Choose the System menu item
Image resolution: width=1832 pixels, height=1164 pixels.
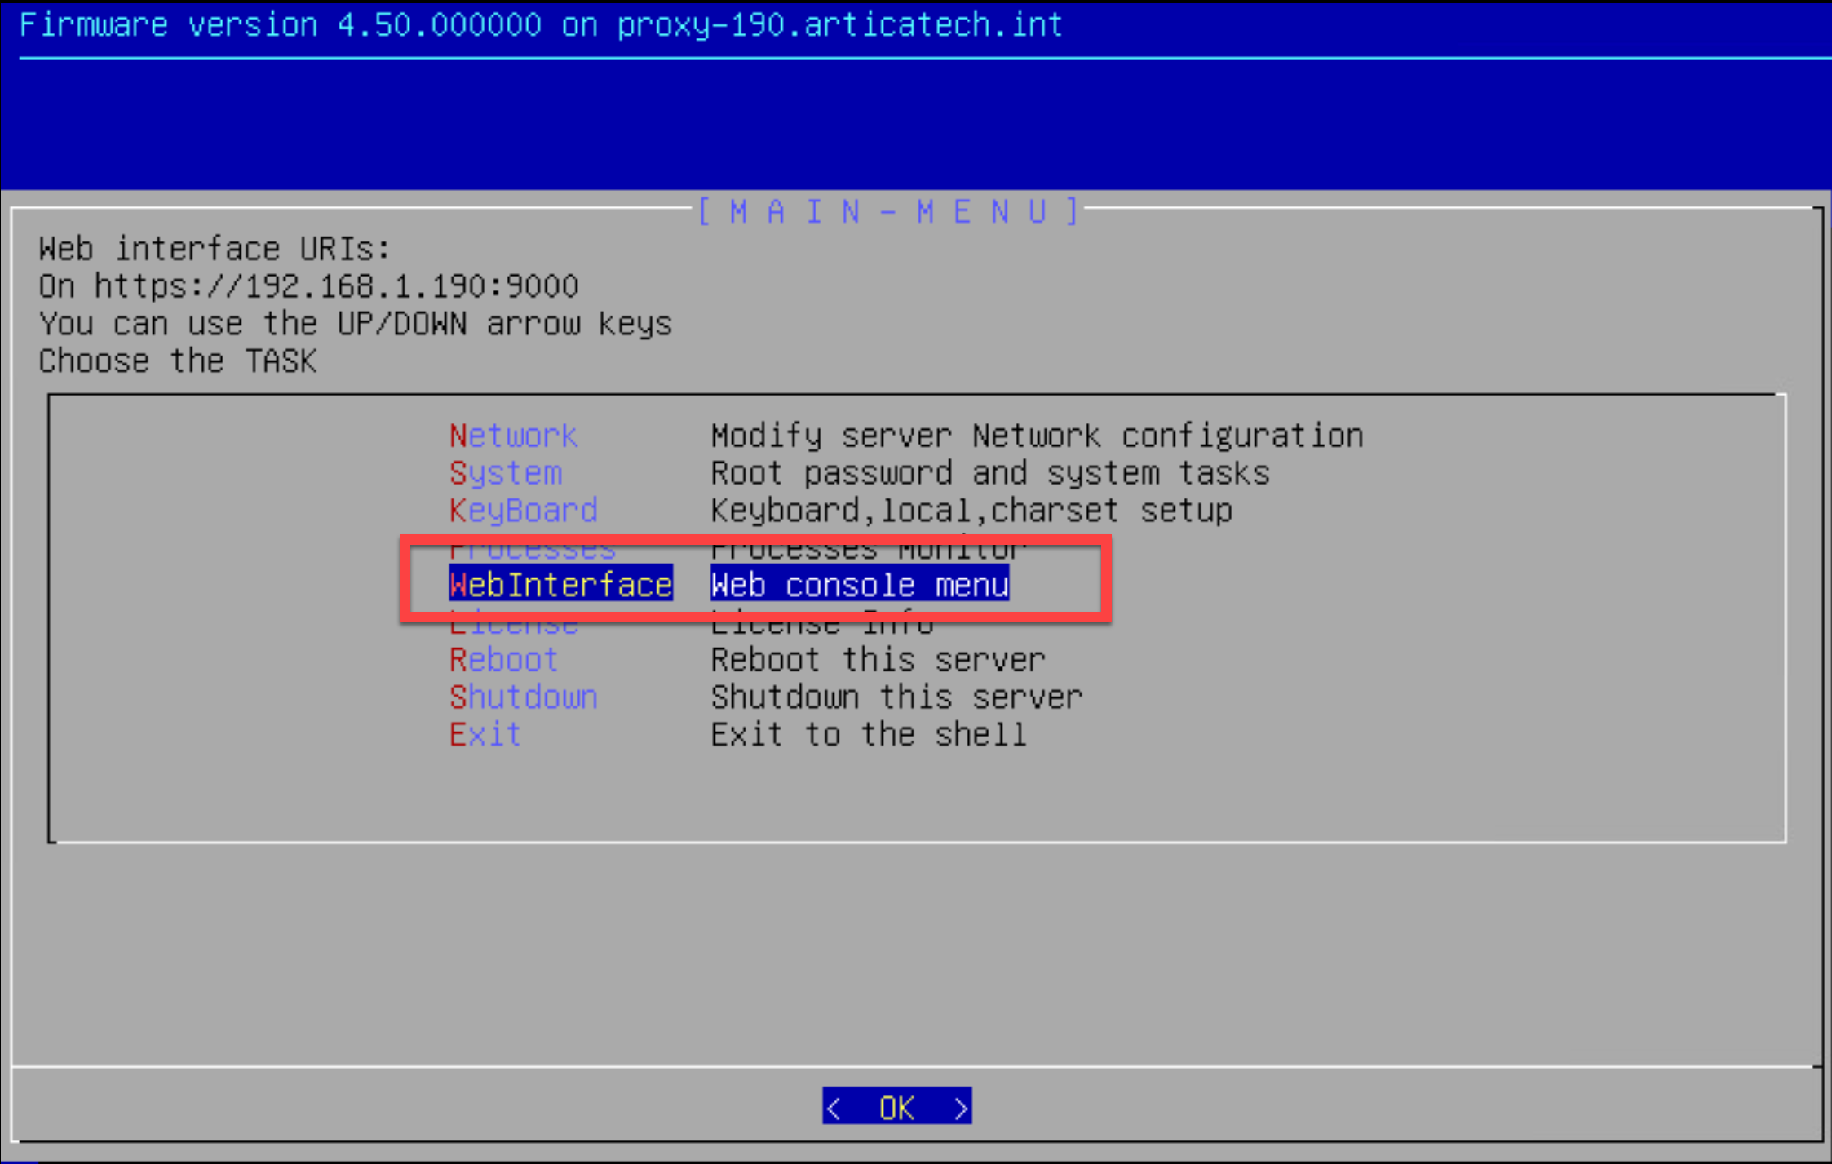tap(506, 473)
